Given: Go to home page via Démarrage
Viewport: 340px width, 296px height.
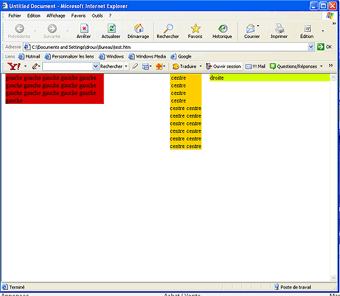Looking at the screenshot, I should 138,31.
